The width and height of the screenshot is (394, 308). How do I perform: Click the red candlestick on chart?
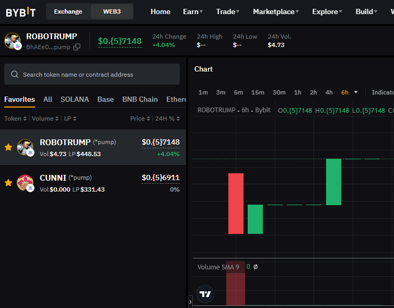click(236, 204)
